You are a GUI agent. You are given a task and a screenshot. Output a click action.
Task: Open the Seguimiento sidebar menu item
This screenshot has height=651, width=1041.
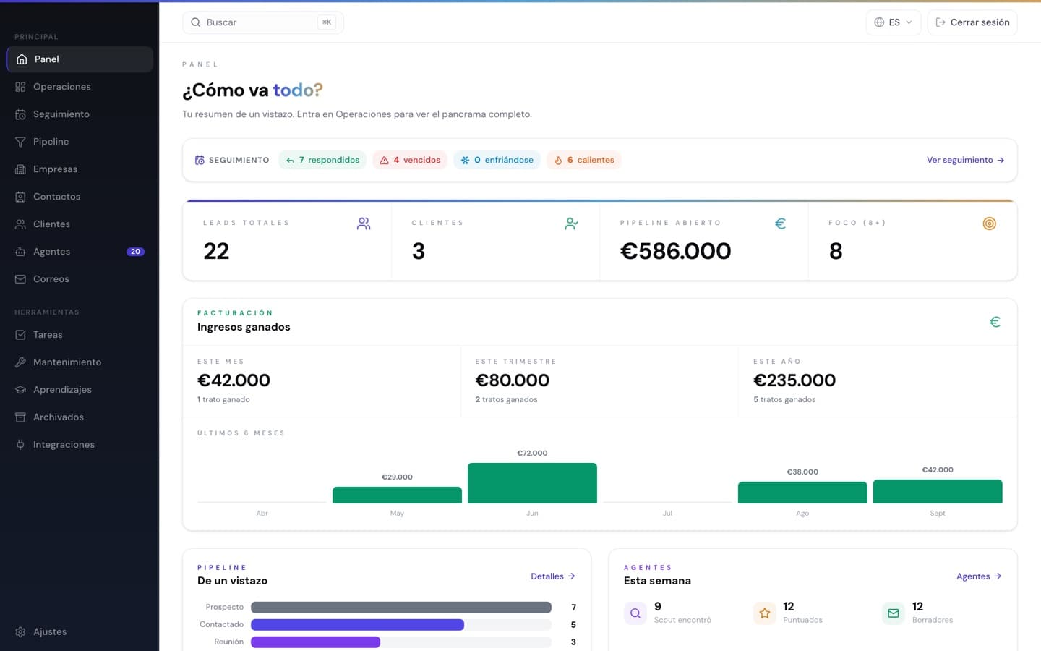tap(80, 114)
